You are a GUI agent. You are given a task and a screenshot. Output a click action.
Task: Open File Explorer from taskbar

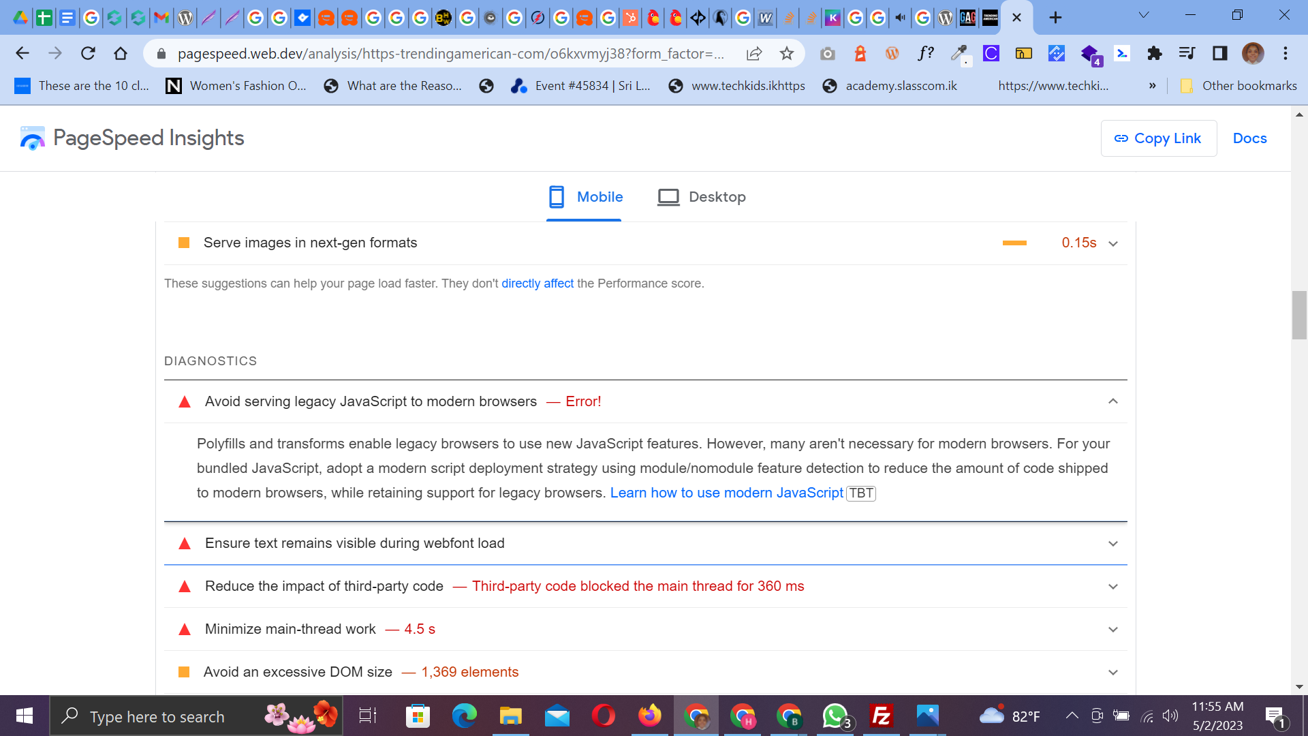pos(510,716)
